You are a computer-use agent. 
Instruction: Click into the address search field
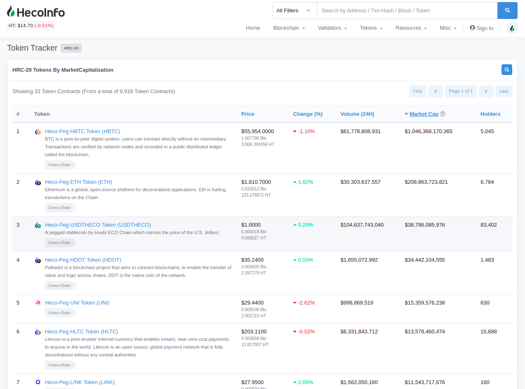pos(407,11)
